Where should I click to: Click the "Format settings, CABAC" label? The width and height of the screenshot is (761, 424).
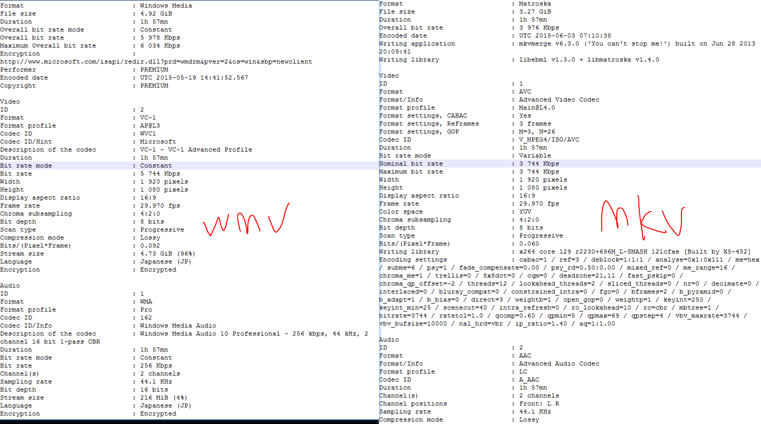(423, 115)
